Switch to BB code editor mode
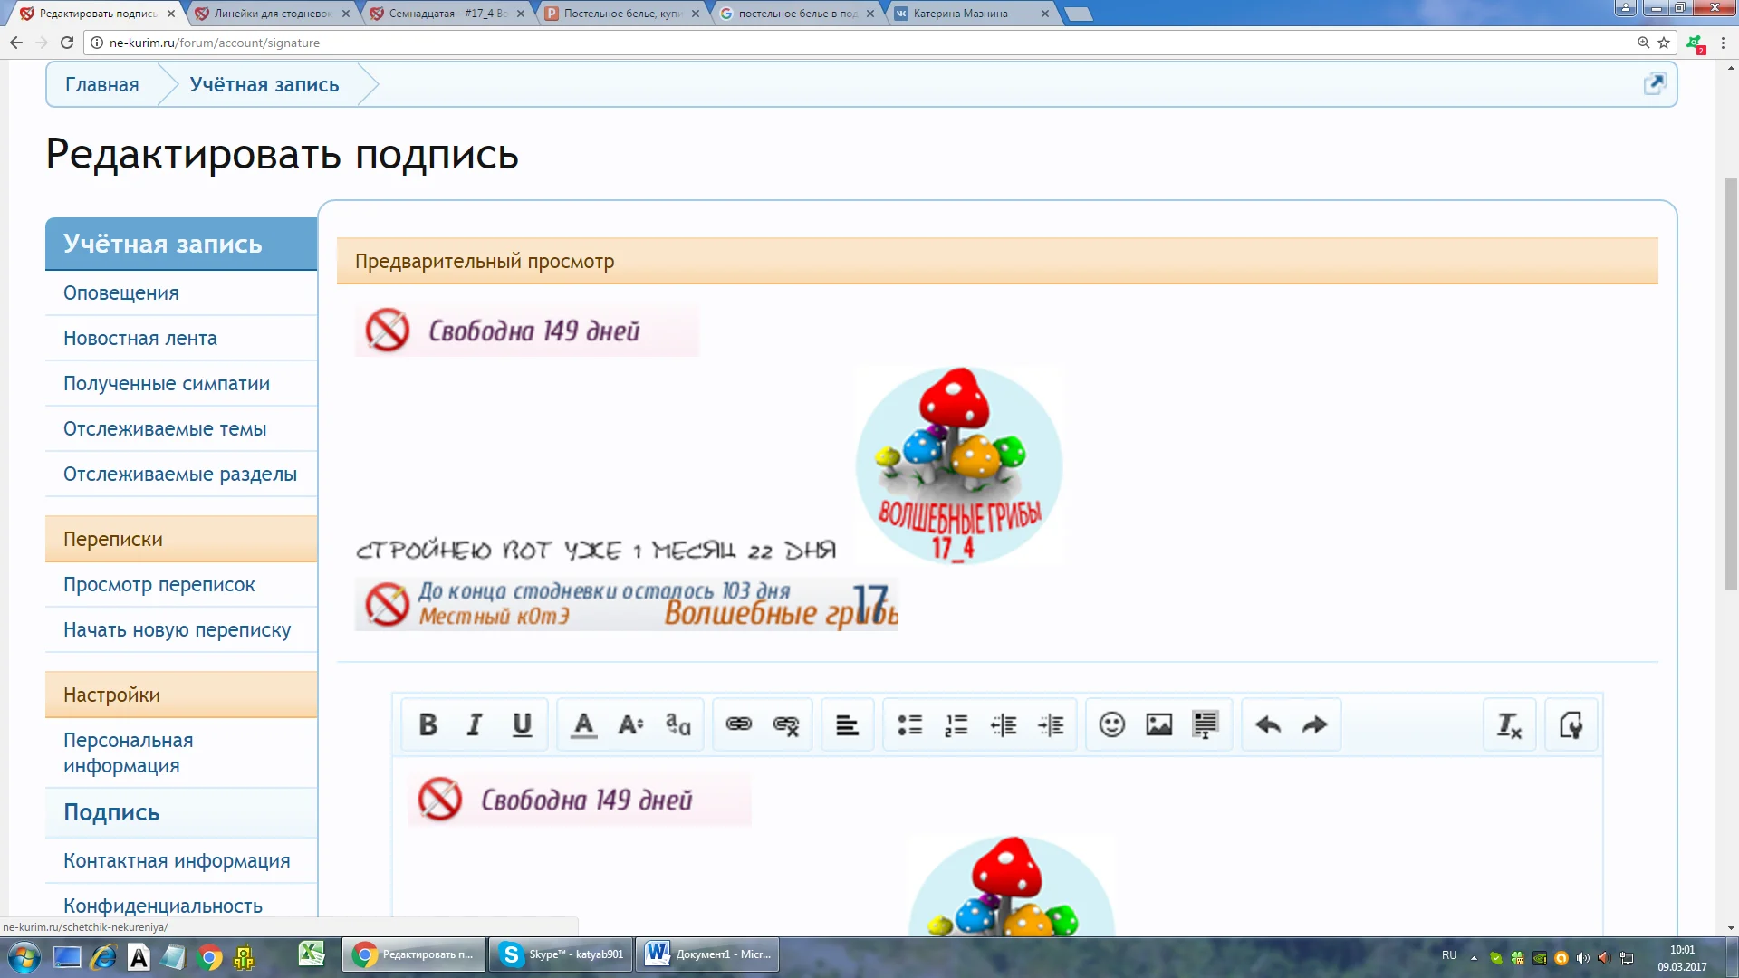This screenshot has height=978, width=1739. 1571,725
